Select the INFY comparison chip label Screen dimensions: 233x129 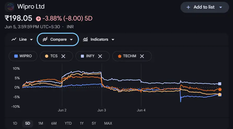[90, 56]
